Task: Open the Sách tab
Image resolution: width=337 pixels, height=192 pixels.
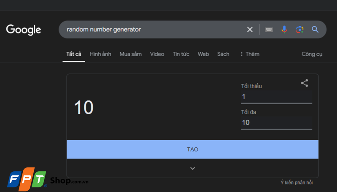Action: (x=223, y=54)
